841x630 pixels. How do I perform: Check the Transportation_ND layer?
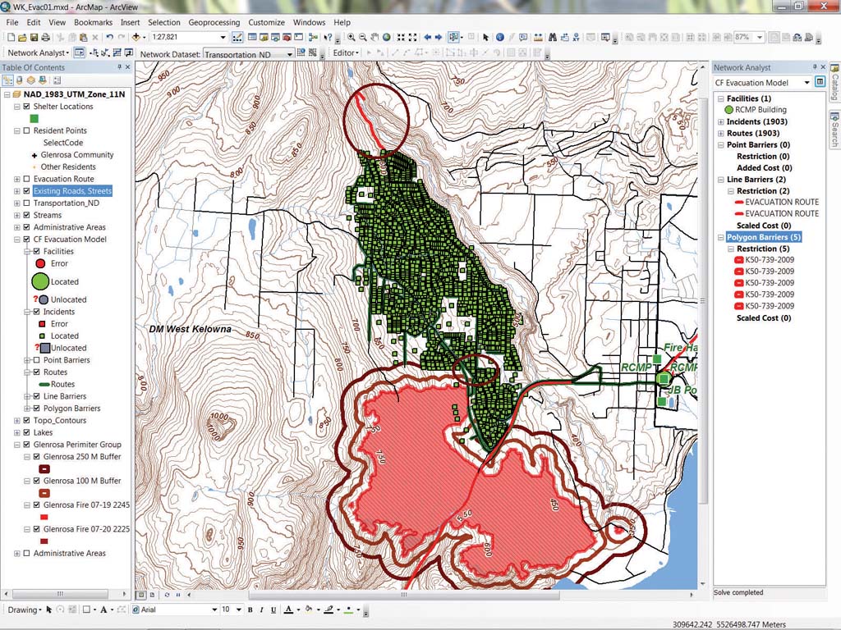27,203
